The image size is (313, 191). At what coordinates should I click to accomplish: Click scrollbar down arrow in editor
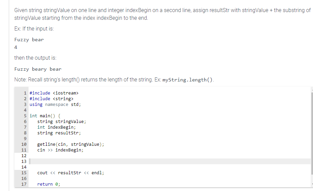pyautogui.click(x=312, y=184)
